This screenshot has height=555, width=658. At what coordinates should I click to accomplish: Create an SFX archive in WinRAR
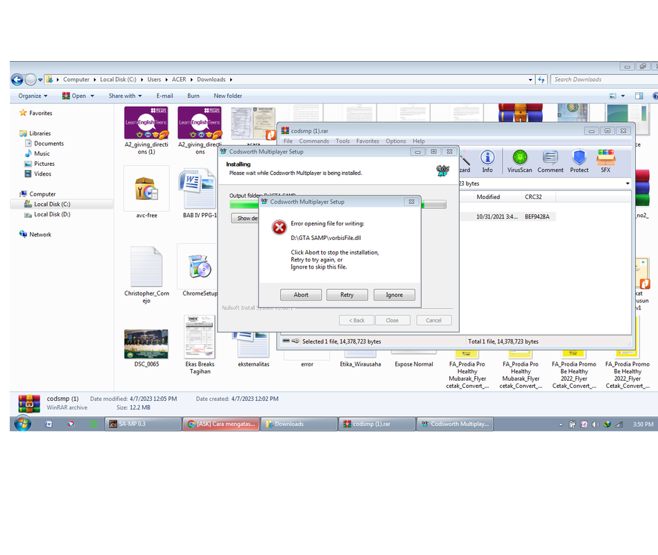(605, 162)
